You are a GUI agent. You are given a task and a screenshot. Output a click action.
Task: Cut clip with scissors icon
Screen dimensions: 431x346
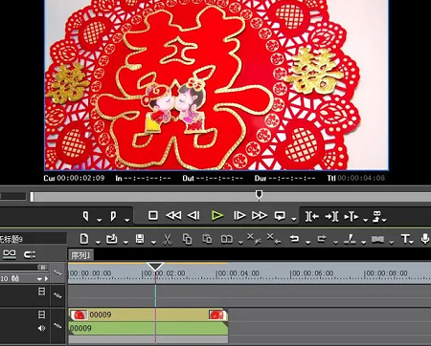point(168,239)
